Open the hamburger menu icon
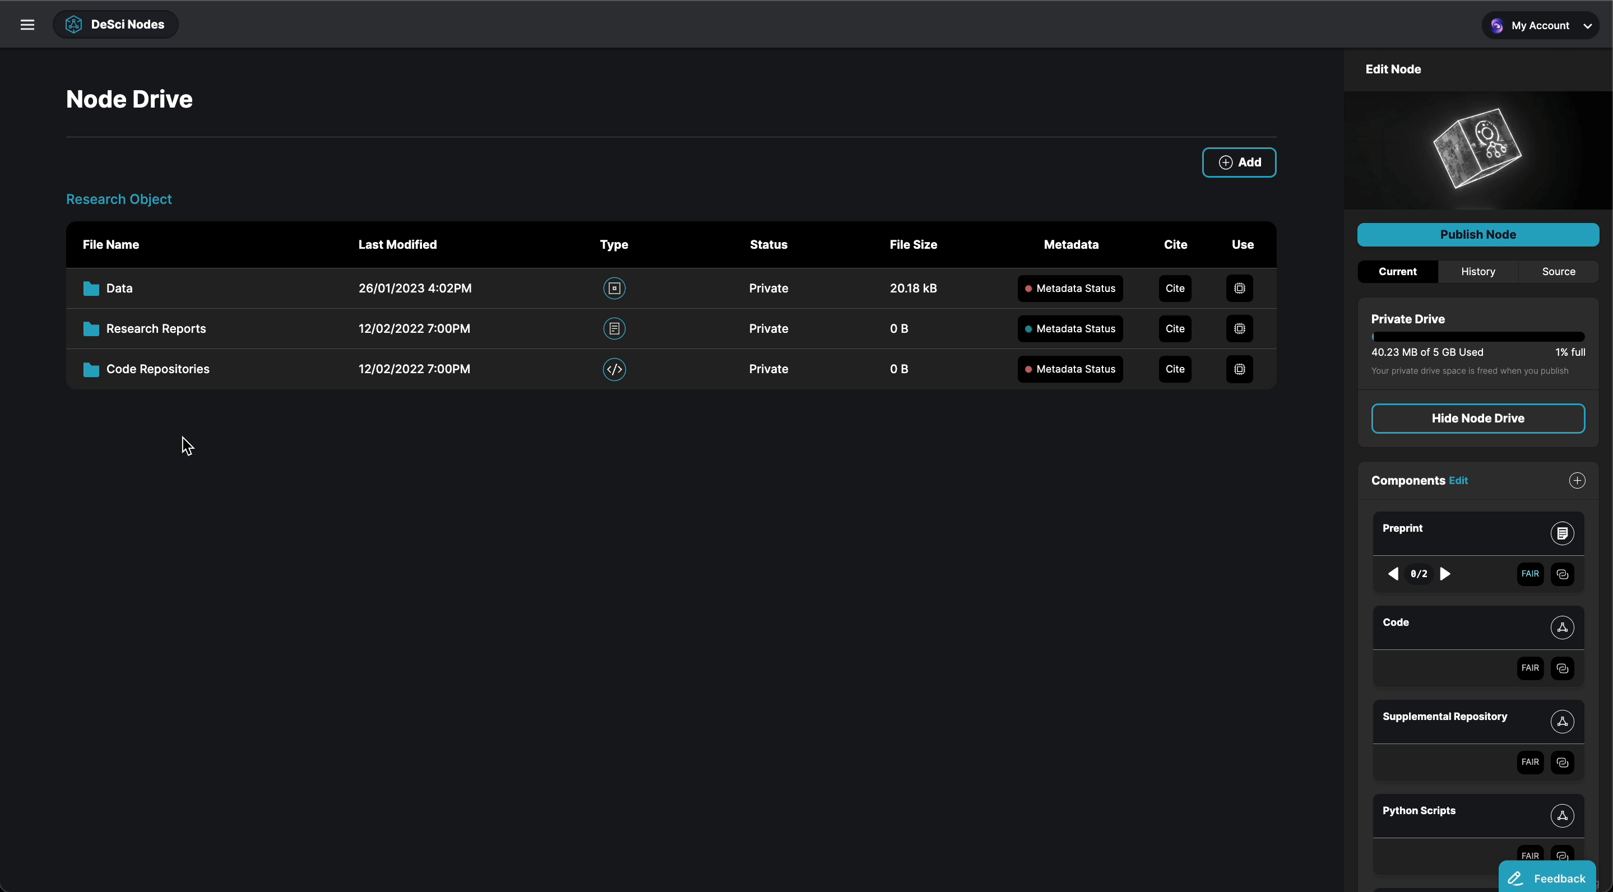 click(27, 25)
